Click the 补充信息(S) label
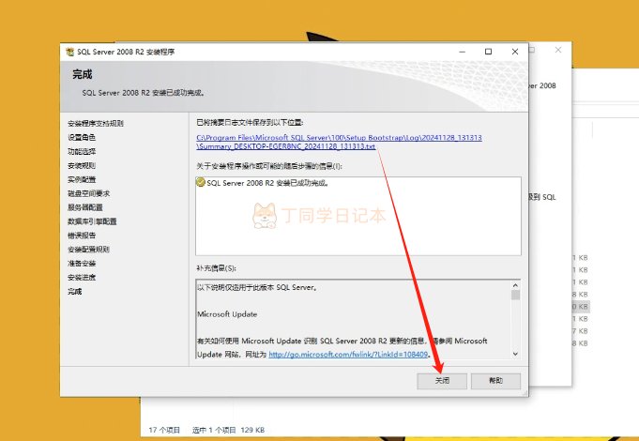639x441 pixels. 217,268
